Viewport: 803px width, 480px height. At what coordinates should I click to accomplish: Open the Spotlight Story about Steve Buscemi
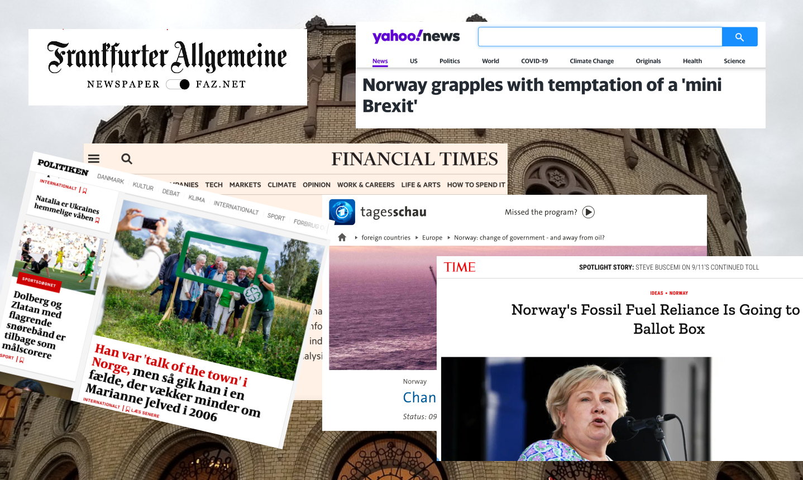(x=669, y=267)
